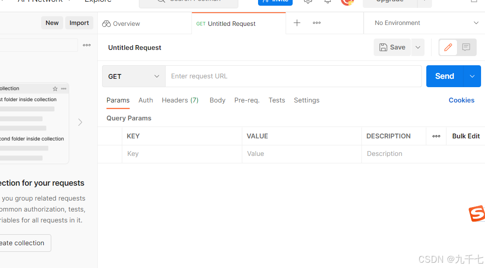Expand the Send button options arrow
This screenshot has height=268, width=485.
472,76
